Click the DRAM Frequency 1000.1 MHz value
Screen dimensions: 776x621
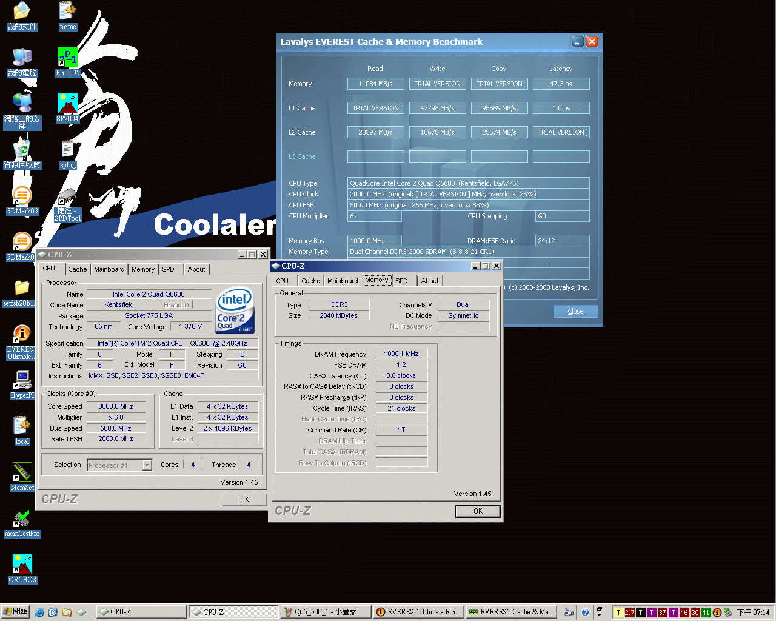pos(401,354)
